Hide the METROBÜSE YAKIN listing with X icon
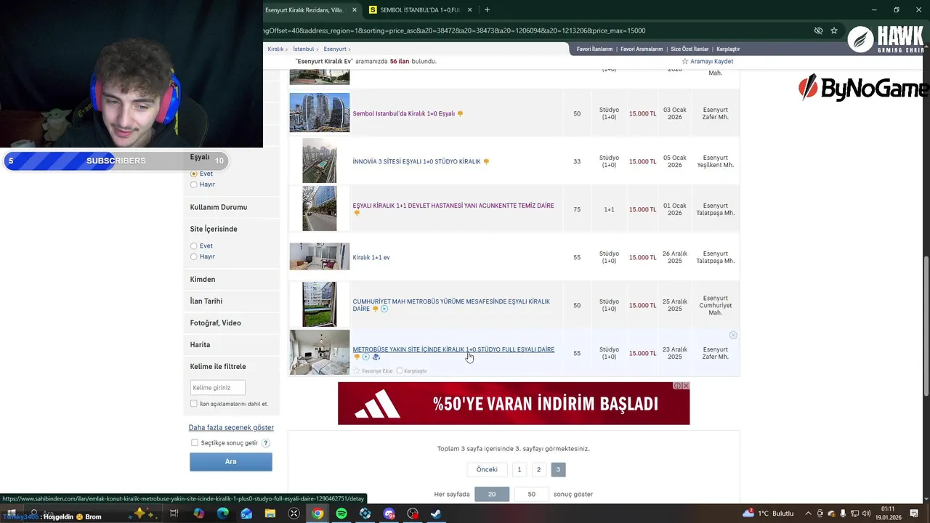This screenshot has height=523, width=930. [733, 335]
